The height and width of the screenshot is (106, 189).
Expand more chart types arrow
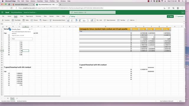coord(94,20)
